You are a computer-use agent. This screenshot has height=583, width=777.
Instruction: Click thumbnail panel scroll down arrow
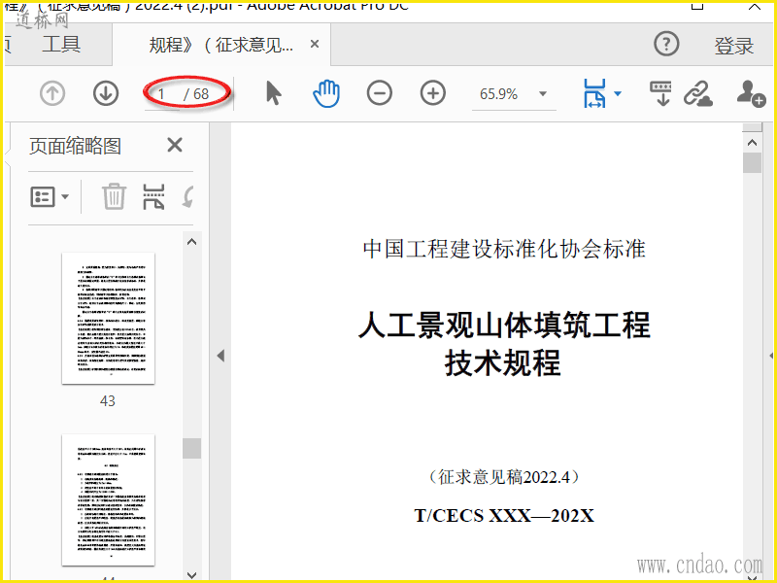tap(191, 574)
